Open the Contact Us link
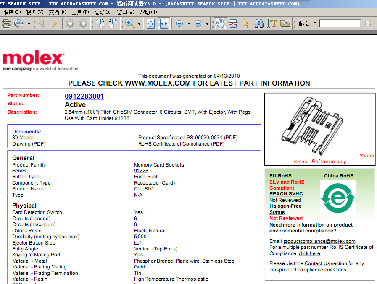Screen dimensions: 377x284 point(317,263)
